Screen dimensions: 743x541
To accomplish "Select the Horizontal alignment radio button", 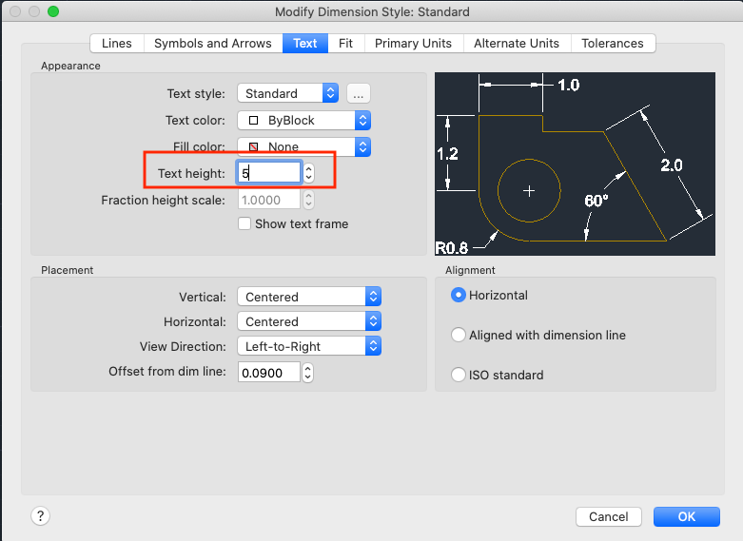I will pyautogui.click(x=459, y=295).
